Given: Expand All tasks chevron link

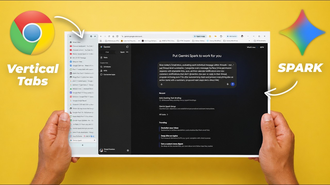Looking at the screenshot, I should [164, 115].
